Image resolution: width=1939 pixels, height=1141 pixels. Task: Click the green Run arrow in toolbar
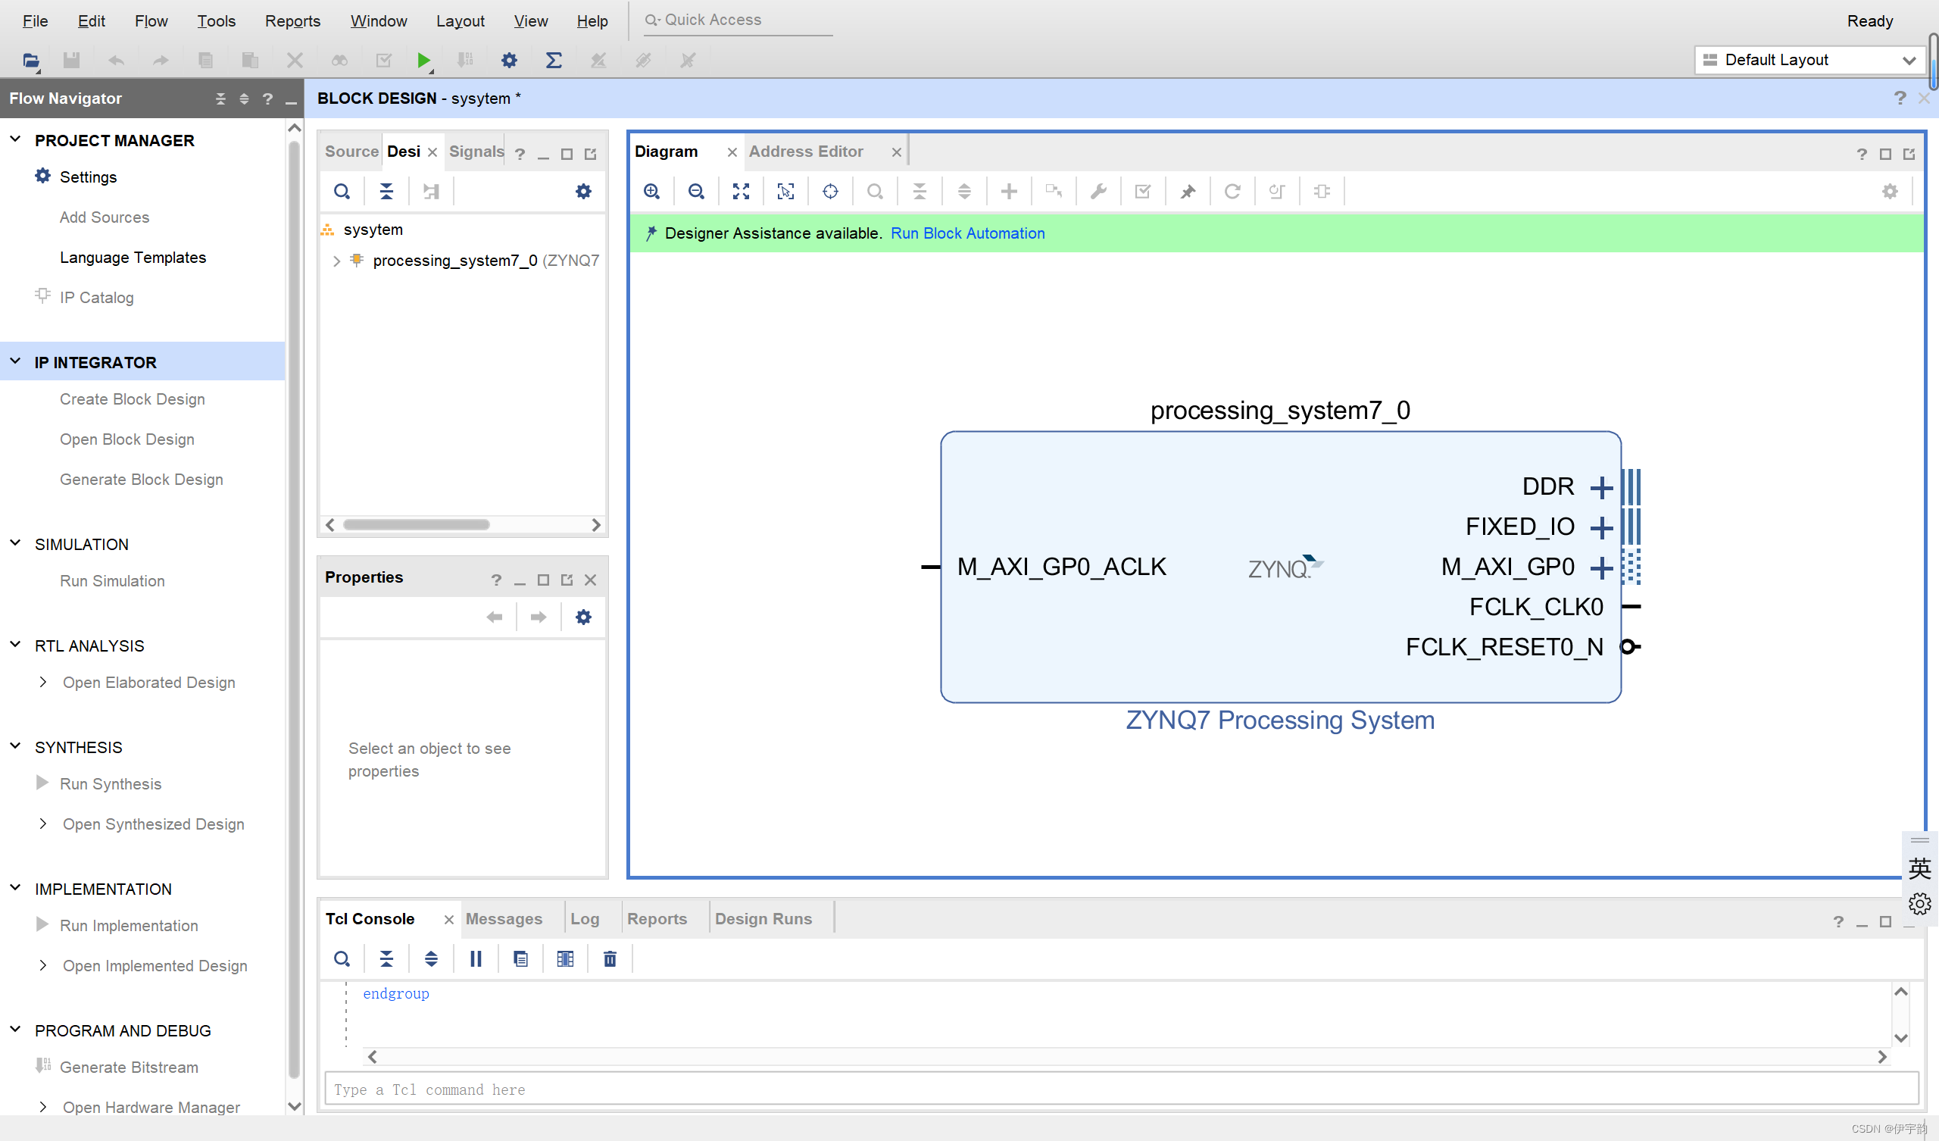pos(423,60)
